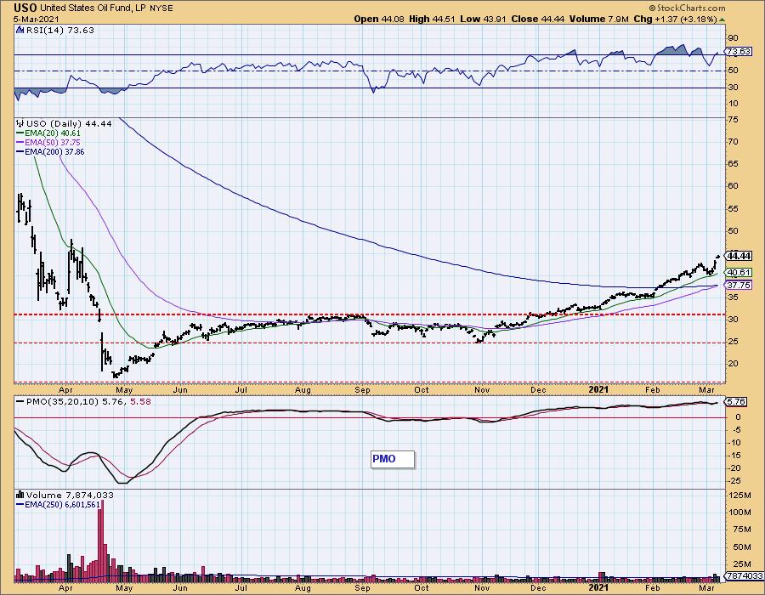Click the Mar label under the price panel

click(x=707, y=389)
